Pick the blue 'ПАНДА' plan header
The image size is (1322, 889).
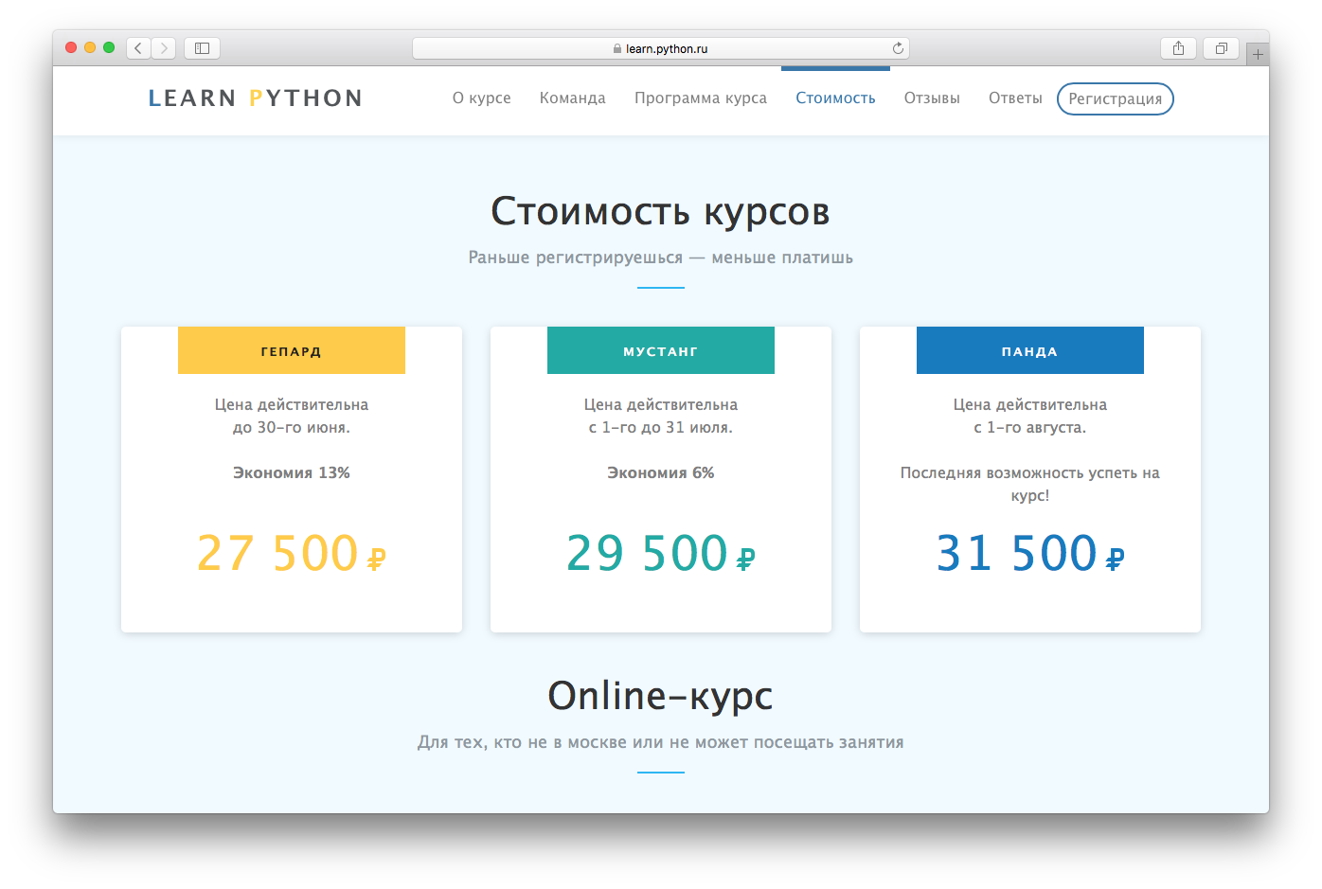(1030, 351)
